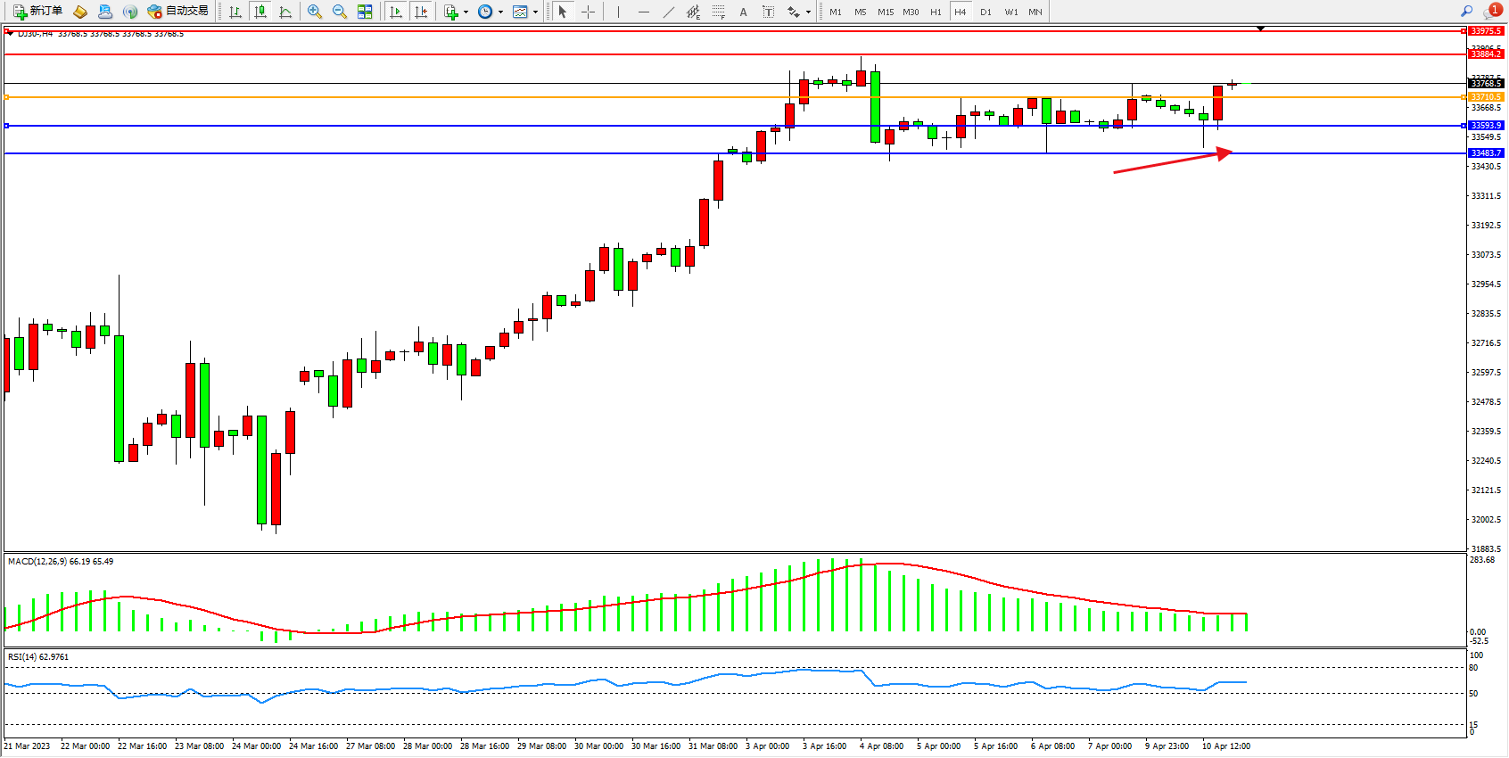Open the tile windows layout icon
Viewport: 1509px width, 758px height.
[365, 12]
